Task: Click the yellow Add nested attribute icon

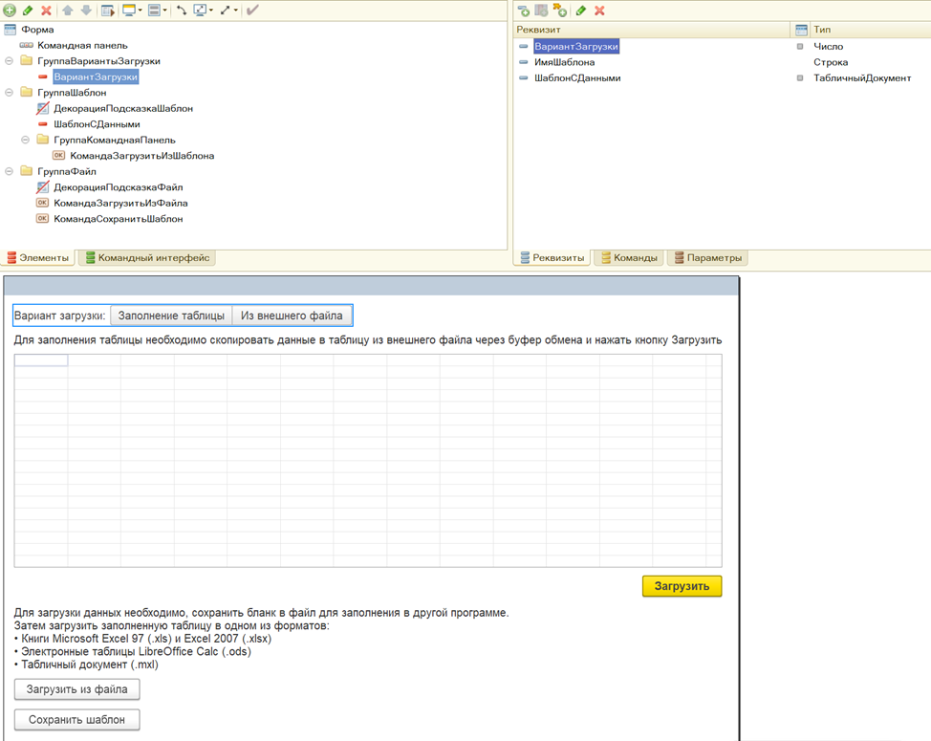Action: [560, 11]
